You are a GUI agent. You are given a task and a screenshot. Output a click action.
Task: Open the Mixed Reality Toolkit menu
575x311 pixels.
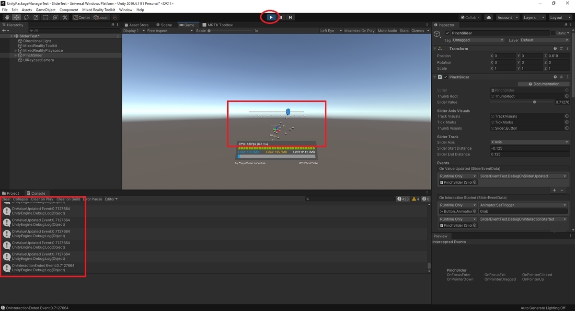(98, 10)
